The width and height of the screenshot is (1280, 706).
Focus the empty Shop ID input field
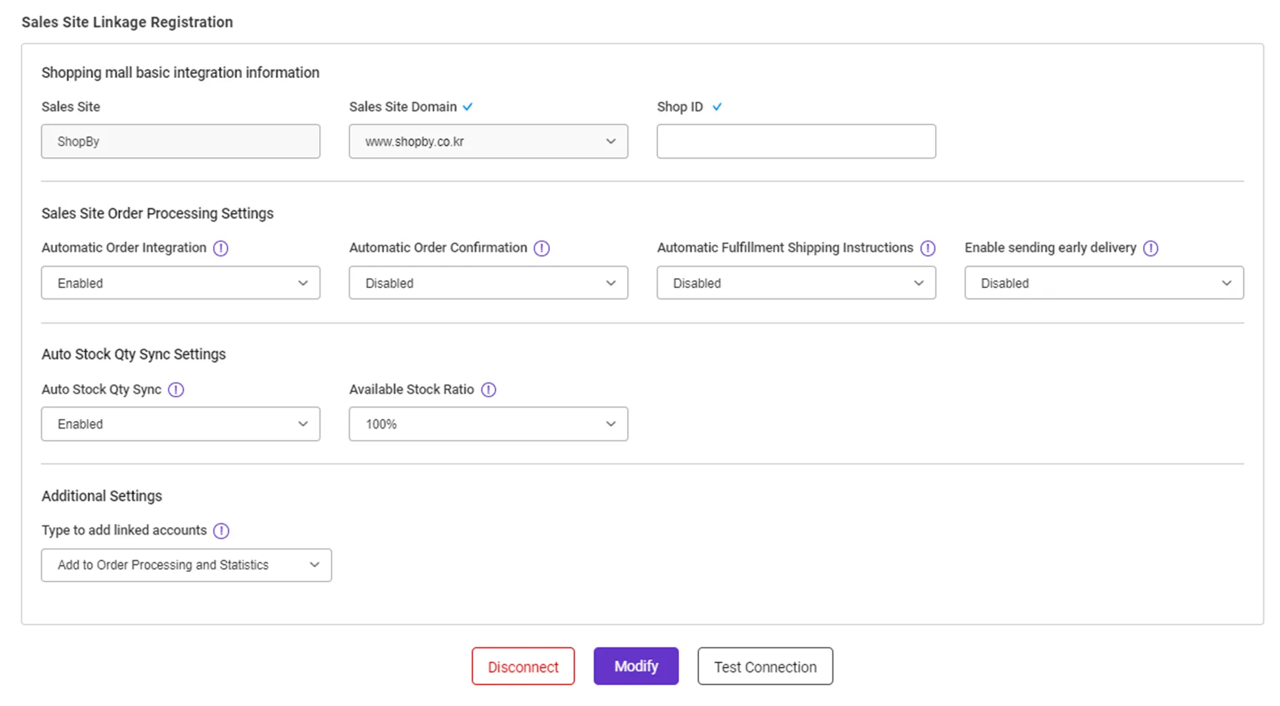tap(796, 142)
